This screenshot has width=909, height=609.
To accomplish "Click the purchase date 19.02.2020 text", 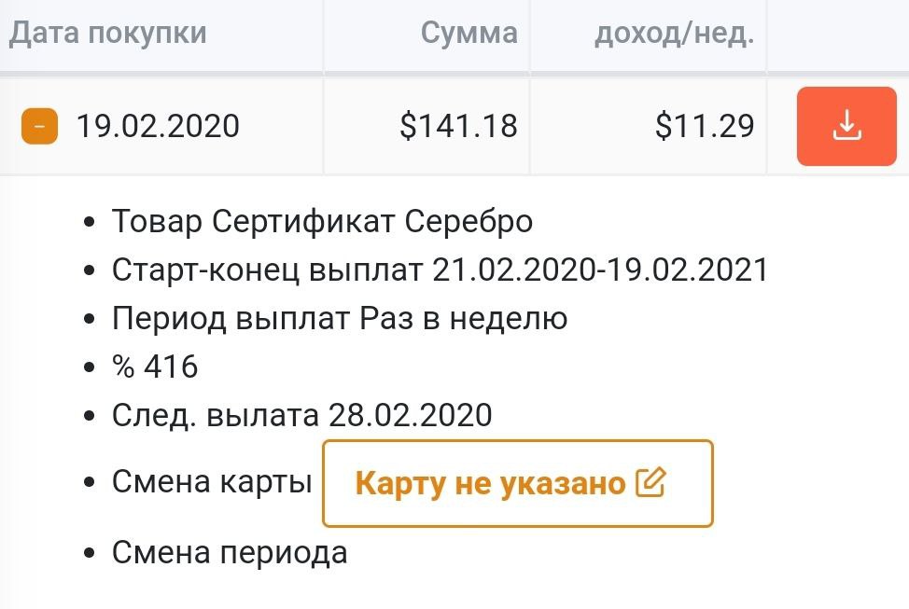I will click(158, 126).
